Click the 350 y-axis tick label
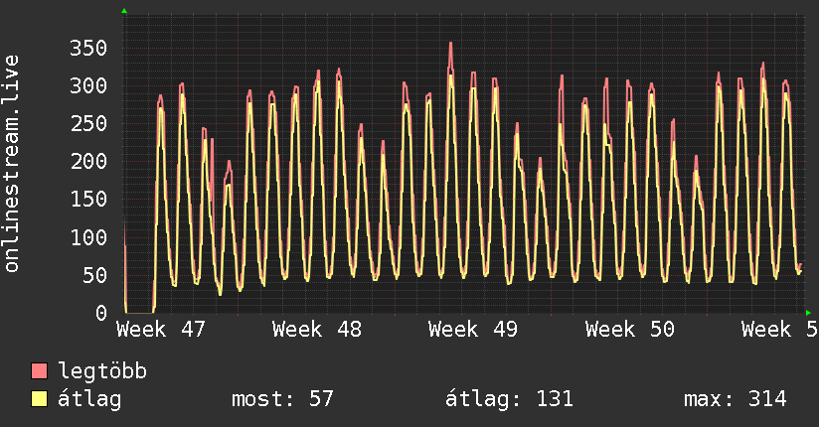The height and width of the screenshot is (427, 819). click(x=88, y=48)
